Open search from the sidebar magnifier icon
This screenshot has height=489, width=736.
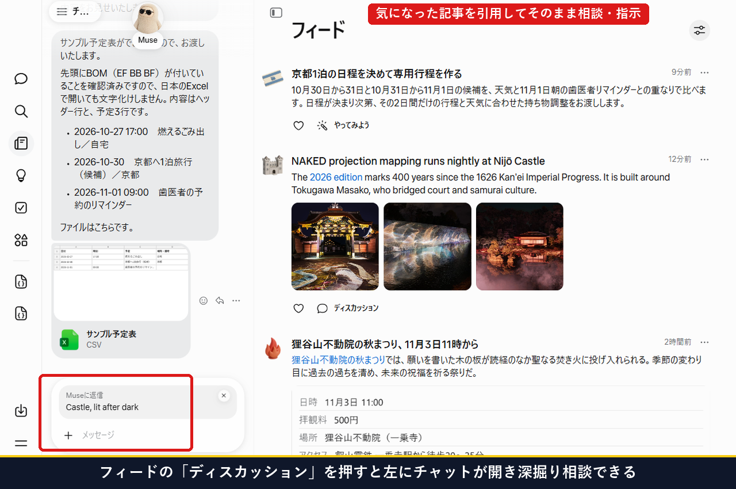[x=21, y=111]
